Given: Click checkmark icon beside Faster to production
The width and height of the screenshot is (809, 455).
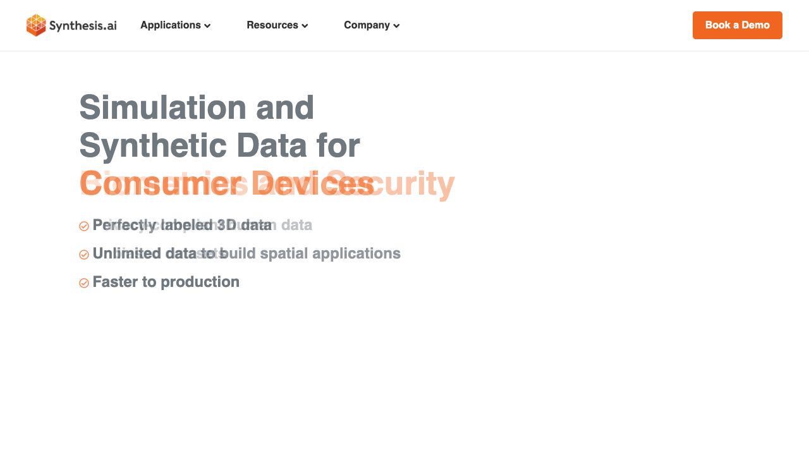Looking at the screenshot, I should tap(84, 283).
